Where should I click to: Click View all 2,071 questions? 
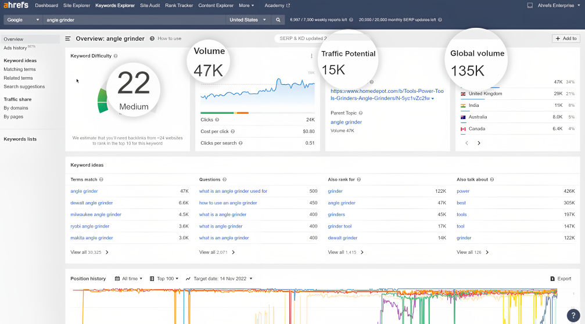pos(217,253)
